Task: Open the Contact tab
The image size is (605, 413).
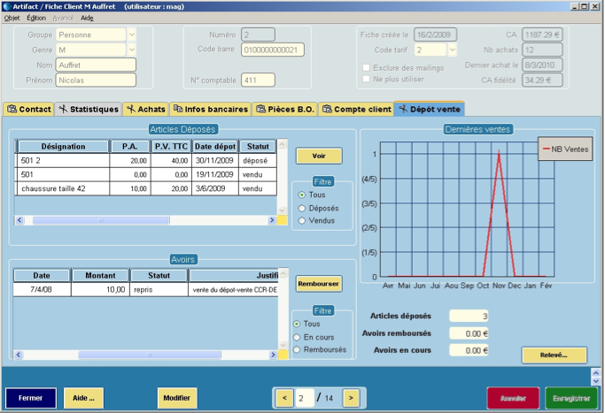Action: point(29,109)
